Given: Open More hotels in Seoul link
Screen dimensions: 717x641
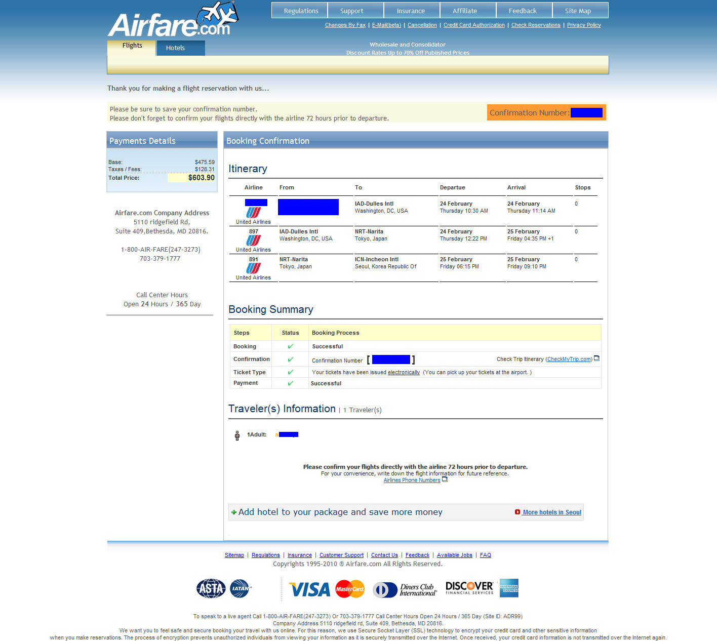Looking at the screenshot, I should (x=552, y=512).
